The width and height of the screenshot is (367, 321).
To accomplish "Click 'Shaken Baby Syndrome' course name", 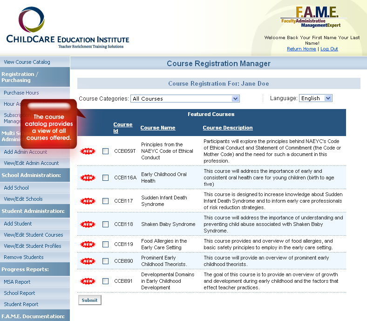I will coord(168,224).
